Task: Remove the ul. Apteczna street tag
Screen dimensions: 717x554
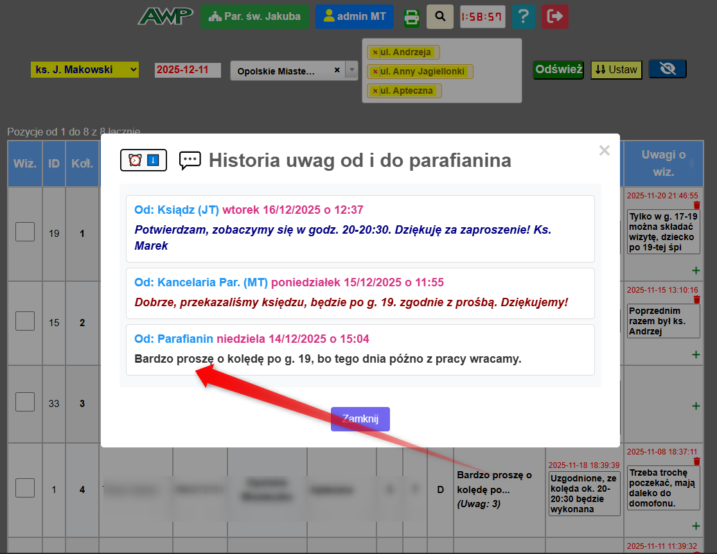Action: click(x=375, y=91)
